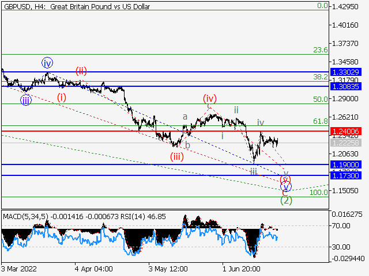
Task: Select the blue 1.30835 price level tag
Action: (x=346, y=86)
